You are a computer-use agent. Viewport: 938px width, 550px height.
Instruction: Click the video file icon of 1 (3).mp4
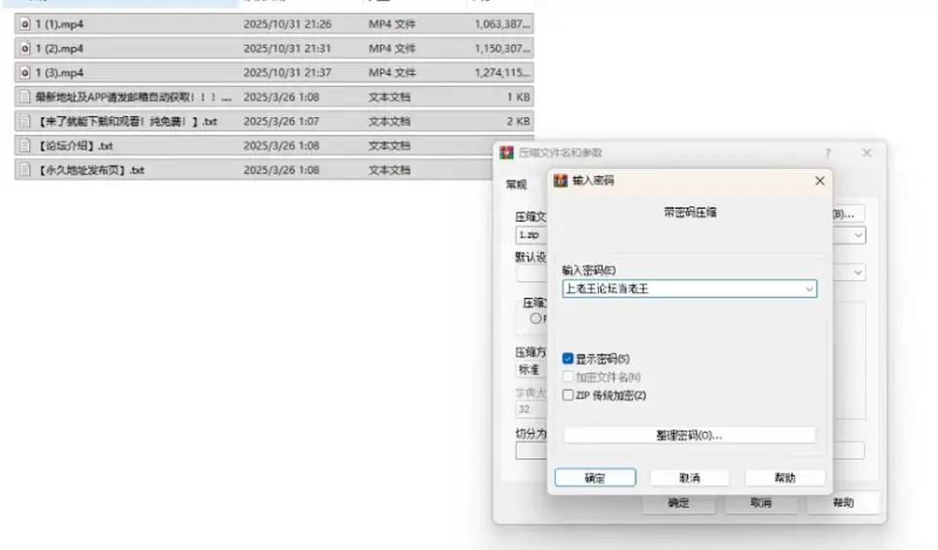[x=24, y=72]
